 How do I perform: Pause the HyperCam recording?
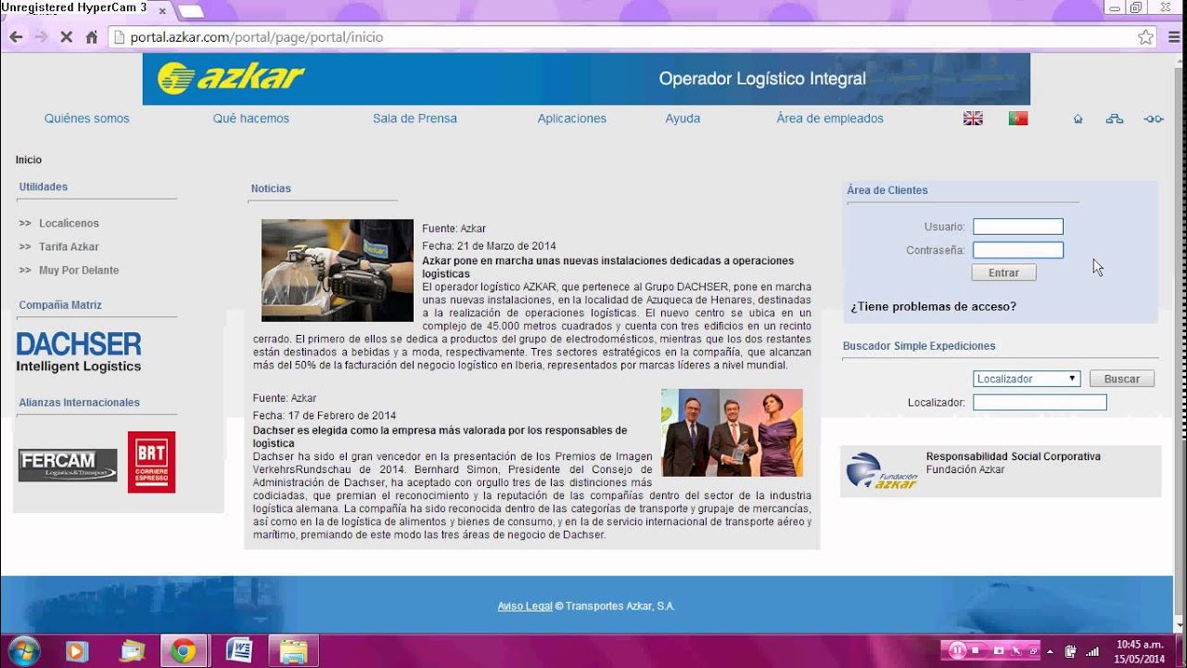[958, 650]
